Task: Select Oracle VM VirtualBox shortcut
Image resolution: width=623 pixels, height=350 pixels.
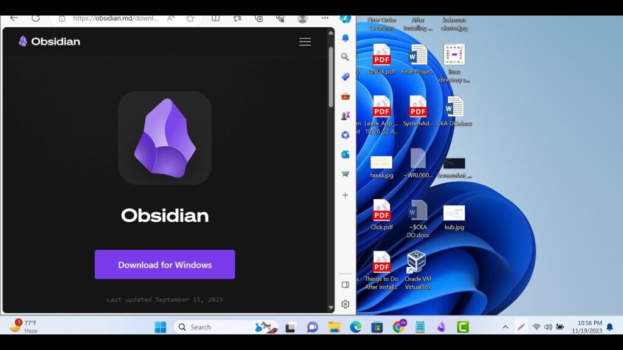Action: [417, 270]
